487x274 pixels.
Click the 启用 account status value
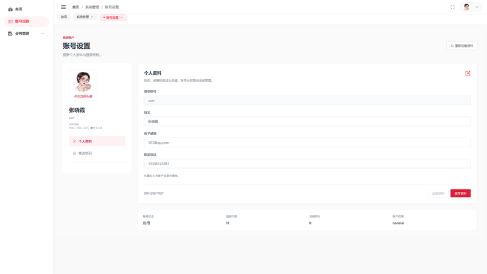(x=146, y=223)
